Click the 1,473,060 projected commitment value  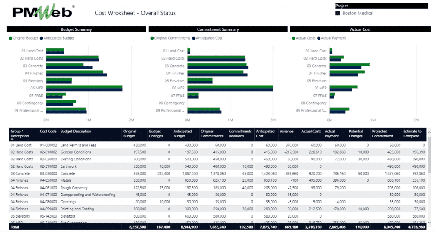pos(393,174)
